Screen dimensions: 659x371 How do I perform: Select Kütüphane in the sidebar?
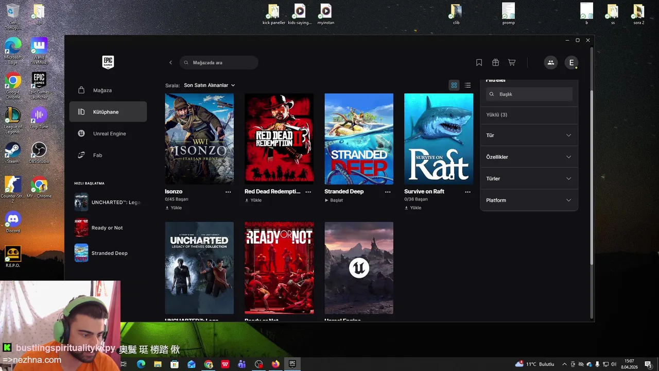pos(108,112)
